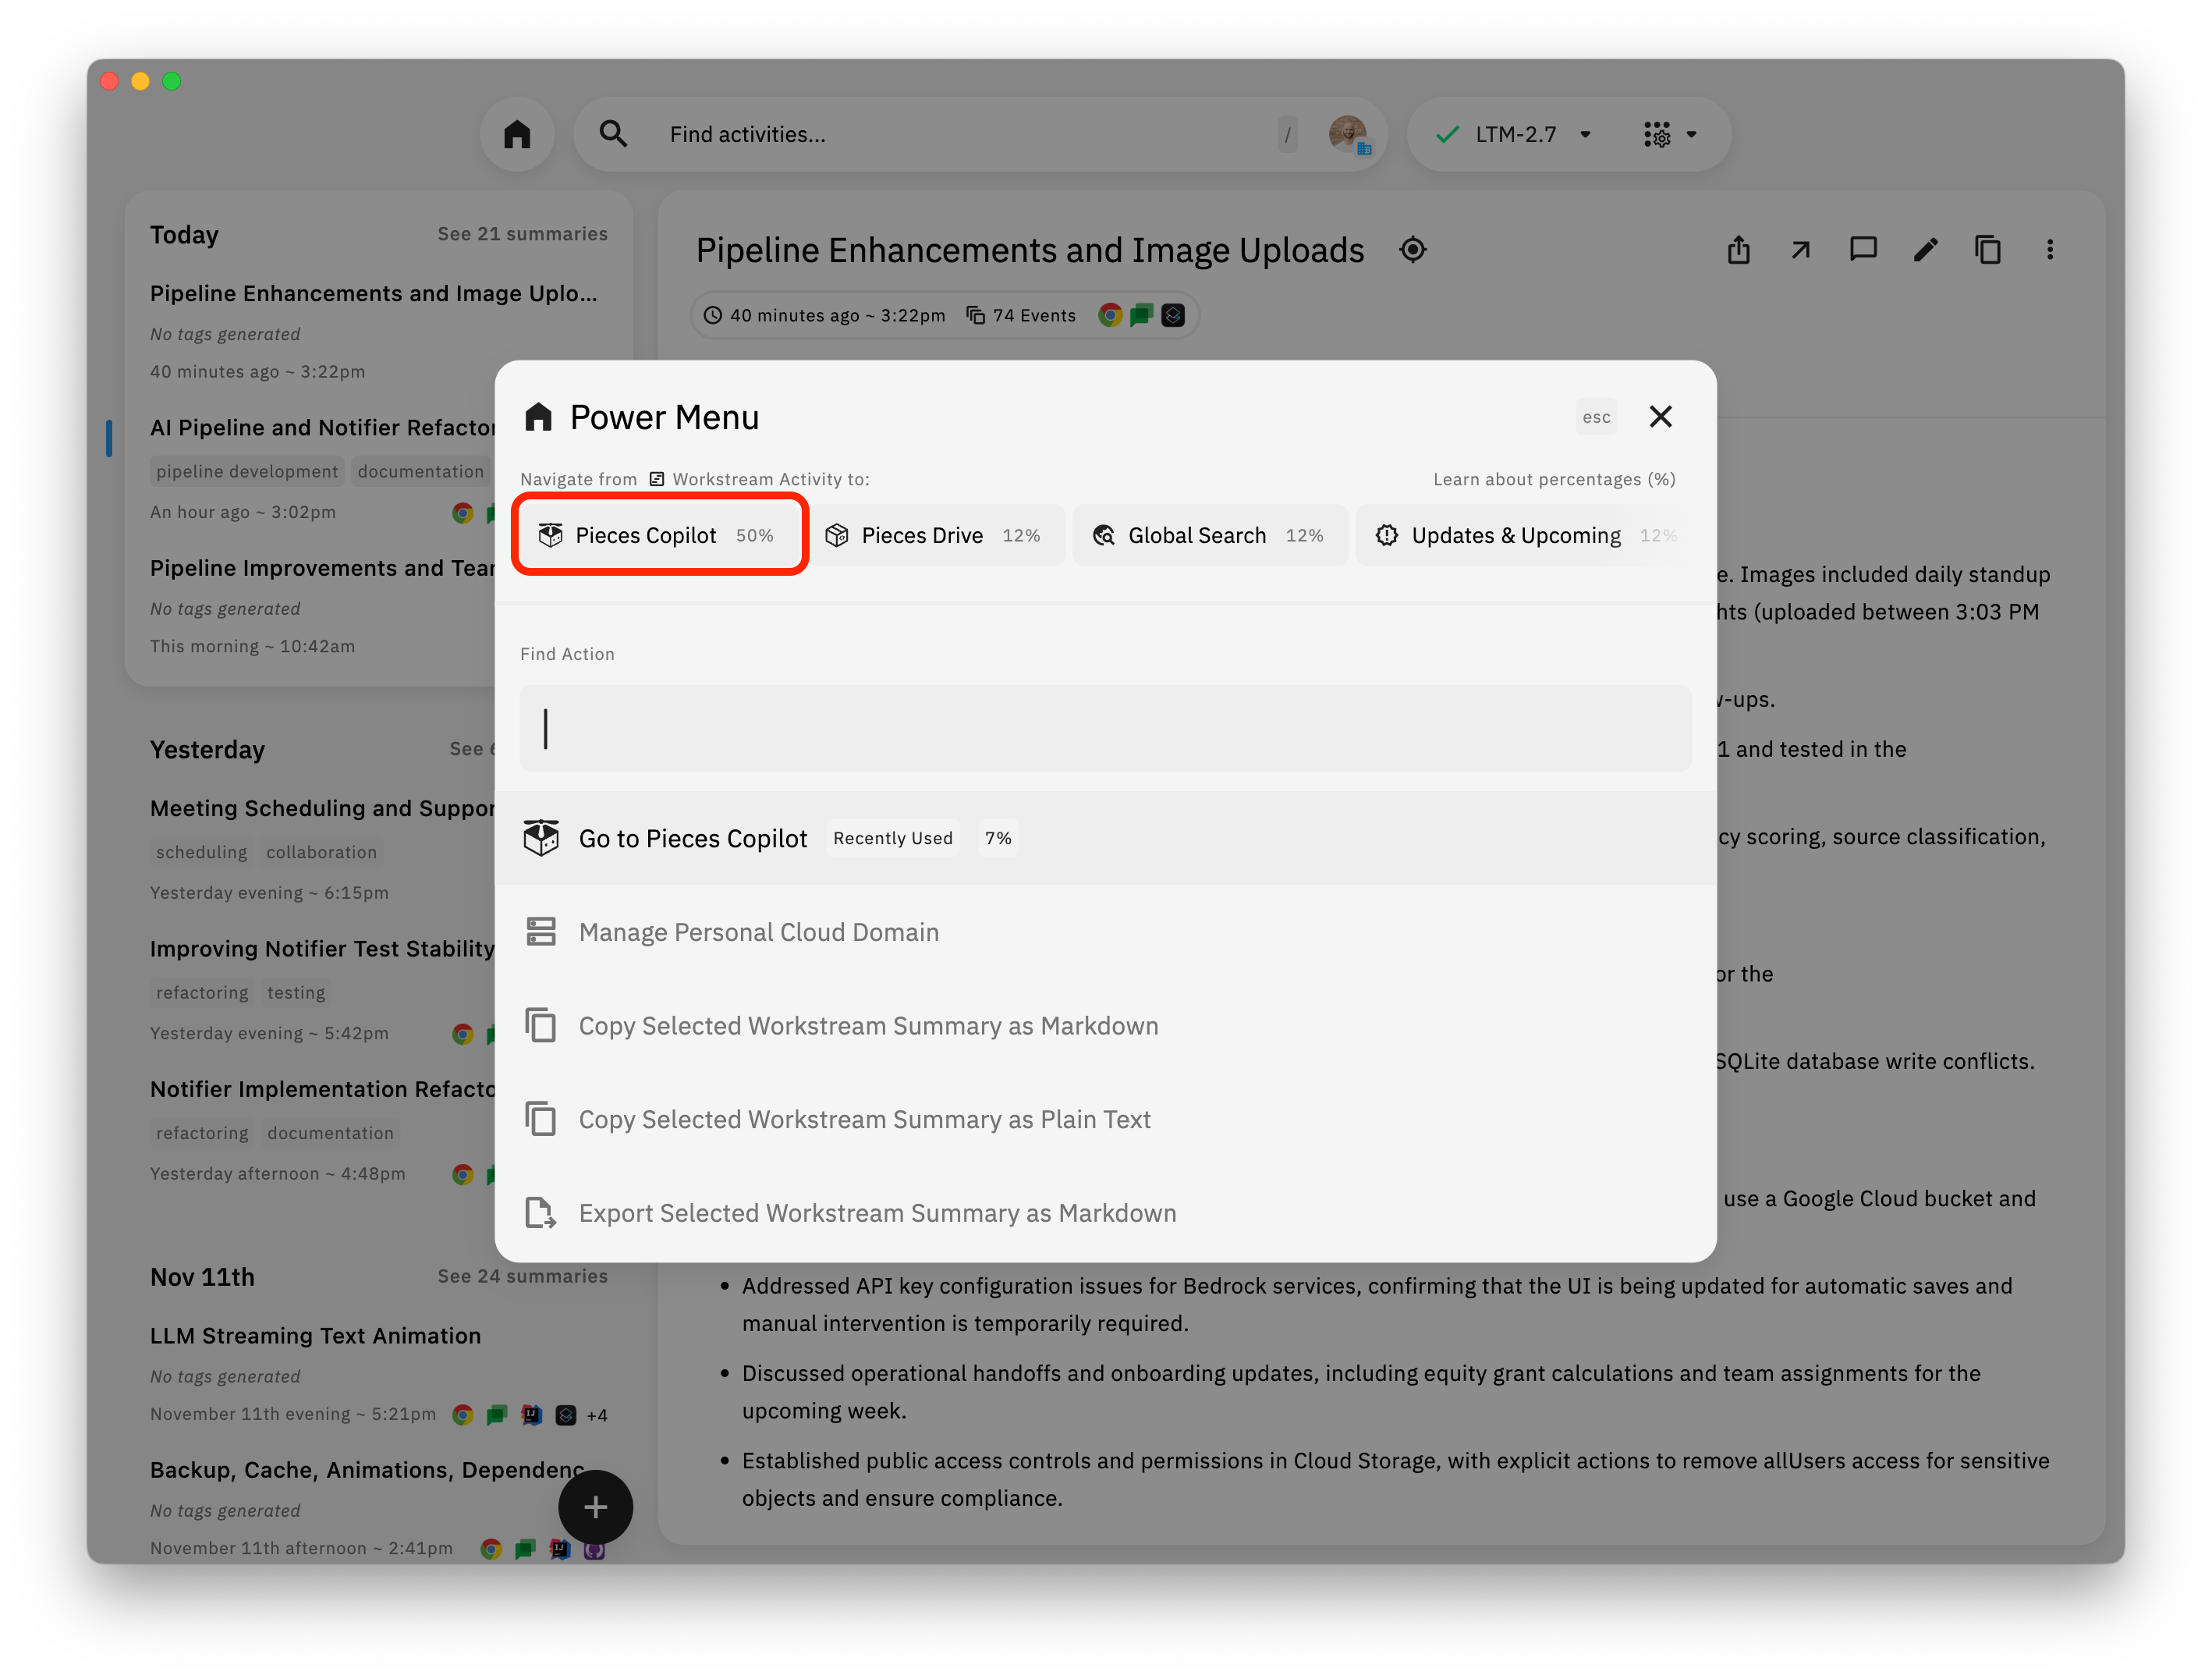
Task: Click the target icon beside the summary title
Action: click(1412, 249)
